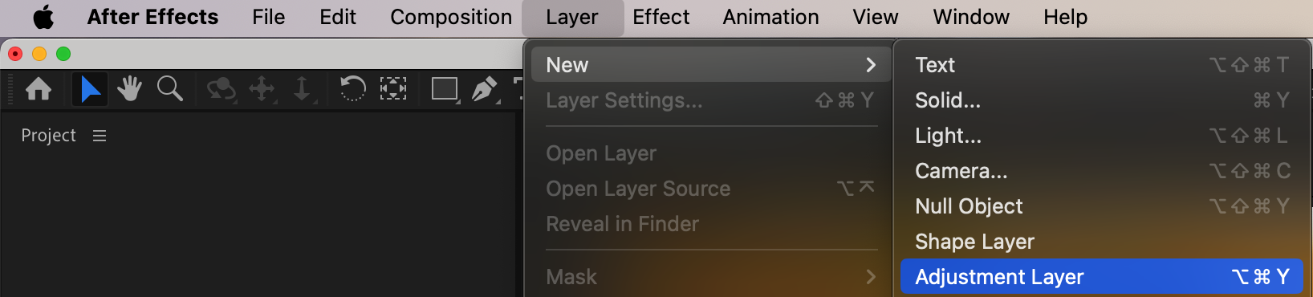This screenshot has height=297, width=1313.
Task: Open the Effect menu
Action: click(661, 17)
